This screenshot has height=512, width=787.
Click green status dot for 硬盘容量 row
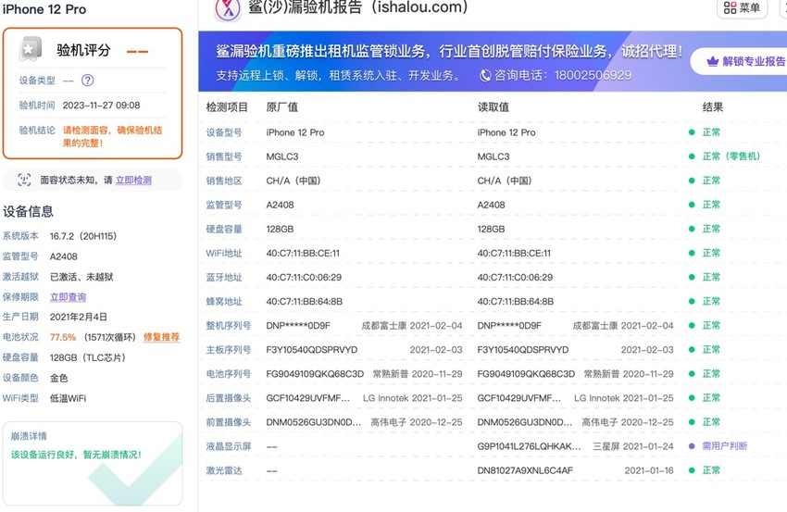click(692, 229)
